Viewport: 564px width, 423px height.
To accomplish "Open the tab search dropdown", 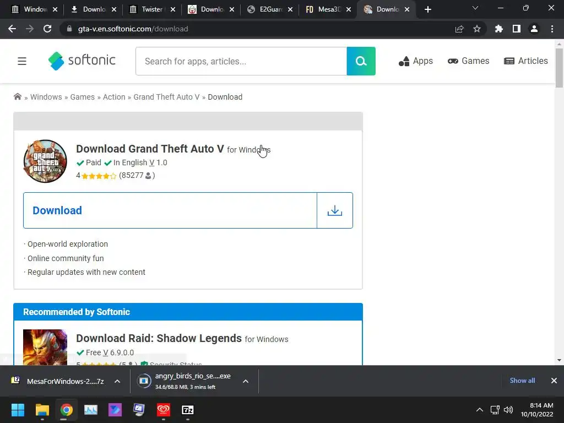I will coord(475,8).
